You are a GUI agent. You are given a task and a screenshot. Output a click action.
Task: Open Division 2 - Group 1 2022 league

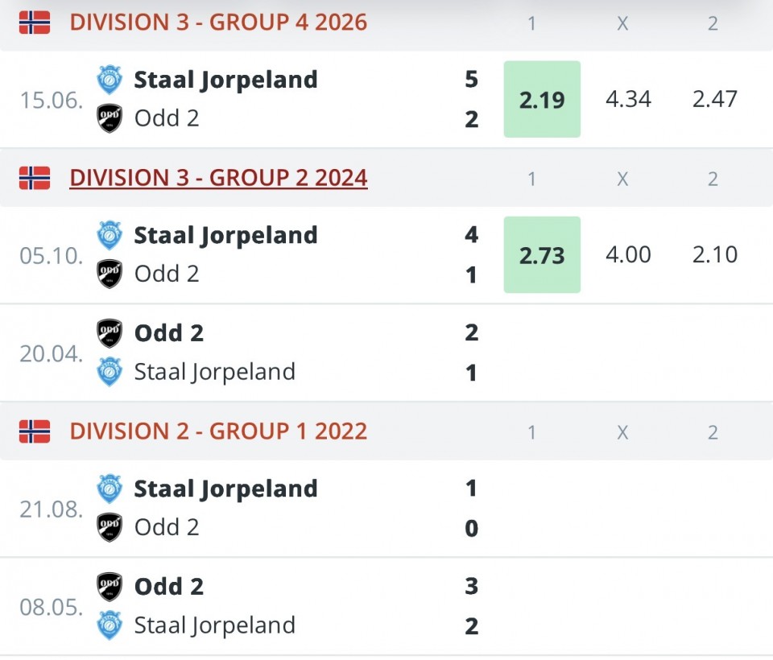(x=218, y=431)
